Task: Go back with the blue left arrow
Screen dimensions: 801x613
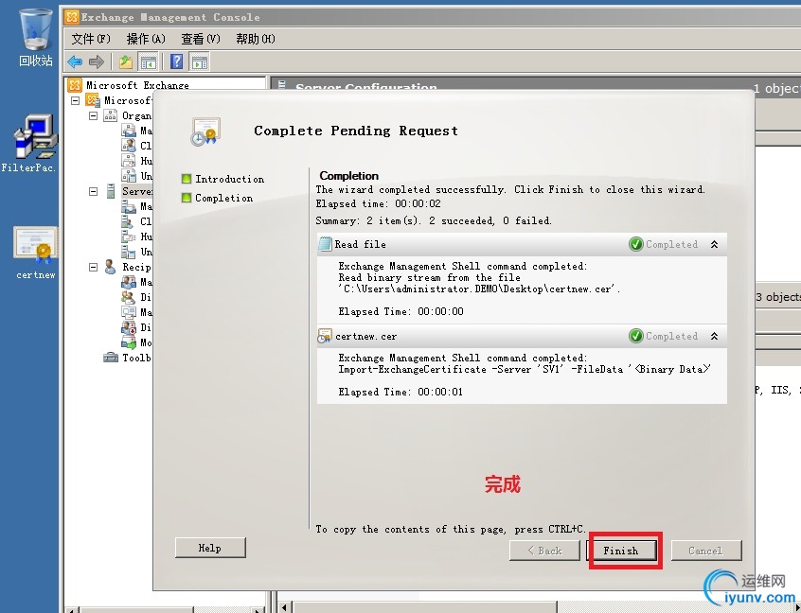Action: point(75,62)
